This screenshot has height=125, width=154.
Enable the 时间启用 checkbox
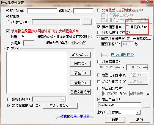tap(99, 62)
